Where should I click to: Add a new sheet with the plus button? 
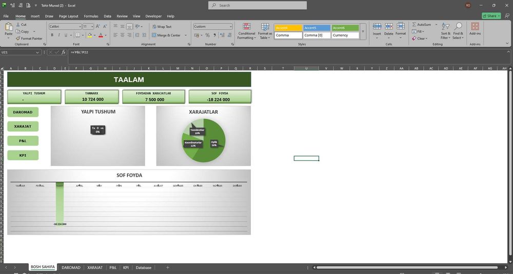coord(168,267)
